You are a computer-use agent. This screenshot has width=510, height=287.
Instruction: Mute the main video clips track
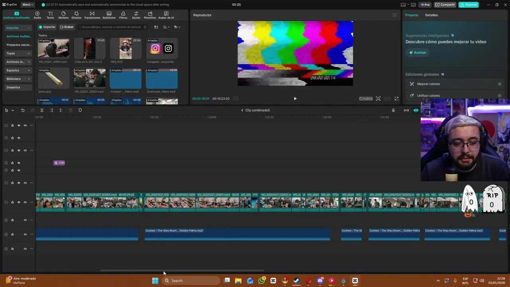point(25,202)
